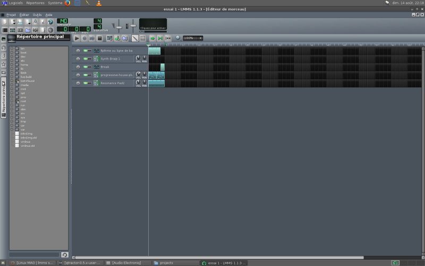
Task: Open gear actions for Break track
Action: (78, 67)
